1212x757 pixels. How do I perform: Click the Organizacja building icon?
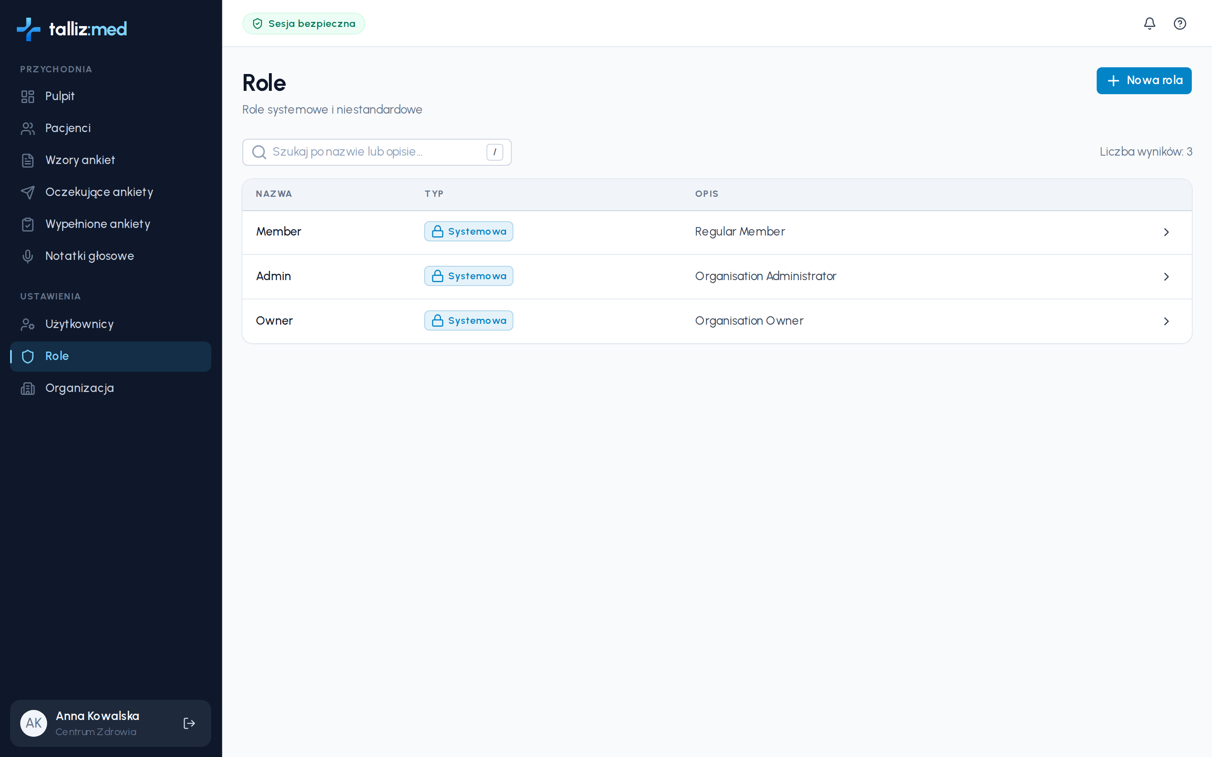27,388
